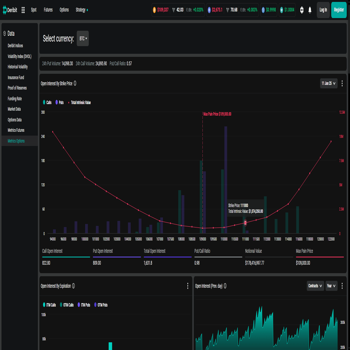The height and width of the screenshot is (350, 350).
Task: Toggle Calls series in strike chart legend
Action: (47, 103)
